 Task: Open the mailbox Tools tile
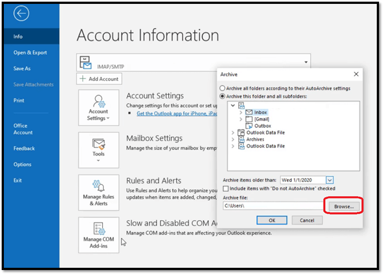tap(98, 150)
